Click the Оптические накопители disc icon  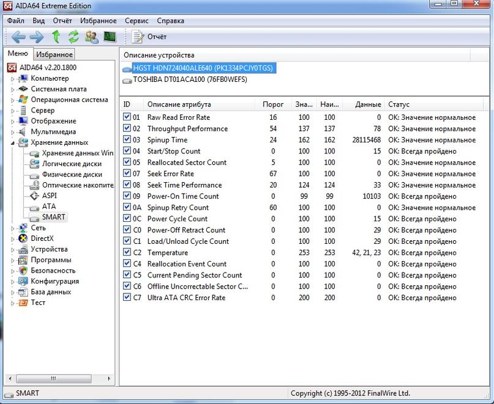pos(35,185)
